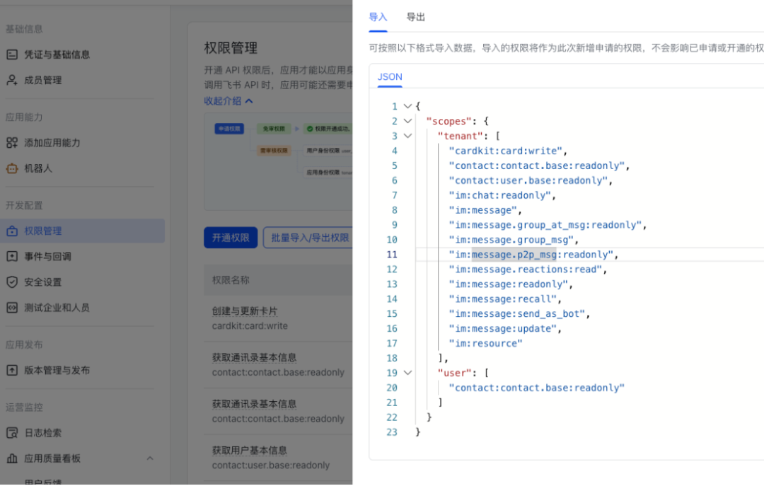Click the 开通权限 button
764x486 pixels.
pyautogui.click(x=231, y=238)
